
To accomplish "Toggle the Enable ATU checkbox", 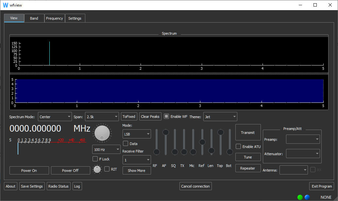I will (x=239, y=147).
